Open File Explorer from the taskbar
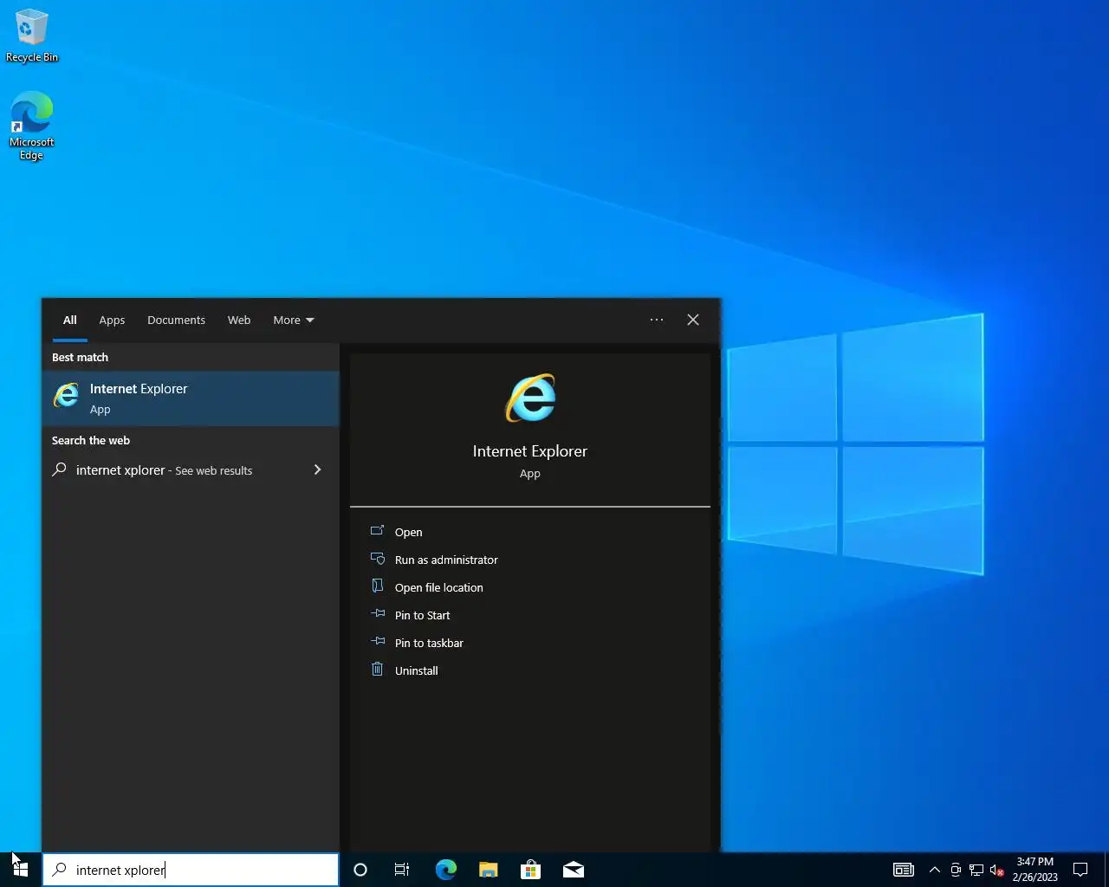 pos(489,870)
